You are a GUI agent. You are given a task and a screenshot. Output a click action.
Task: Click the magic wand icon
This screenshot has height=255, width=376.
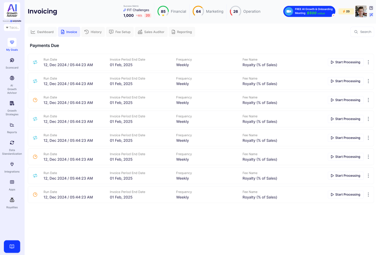(371, 15)
